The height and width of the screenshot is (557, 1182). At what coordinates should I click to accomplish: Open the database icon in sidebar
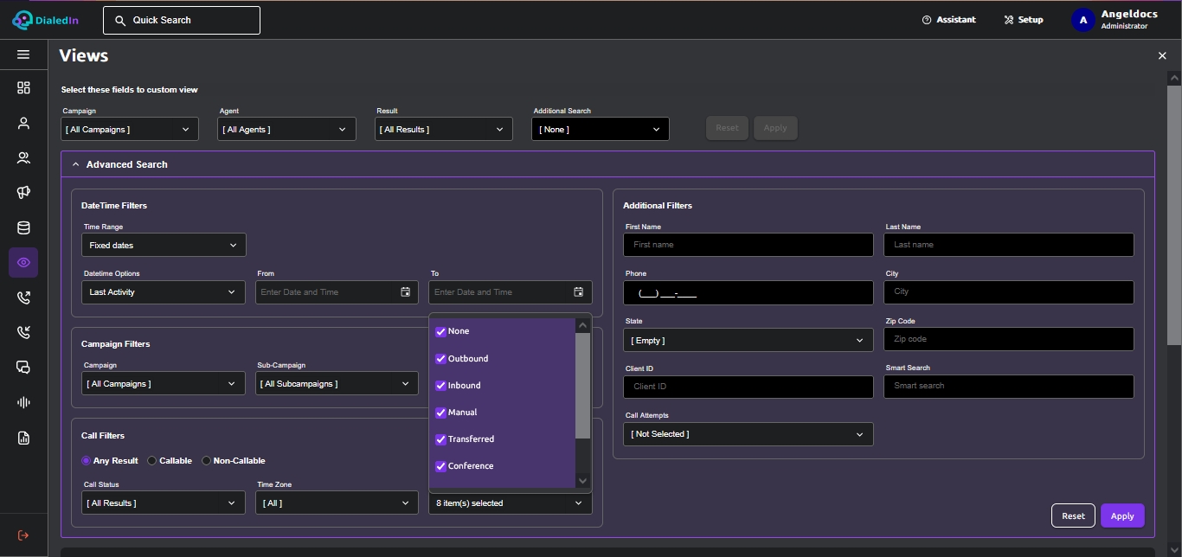(x=23, y=228)
